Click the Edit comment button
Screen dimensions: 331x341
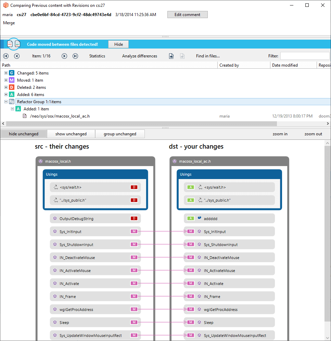(187, 15)
